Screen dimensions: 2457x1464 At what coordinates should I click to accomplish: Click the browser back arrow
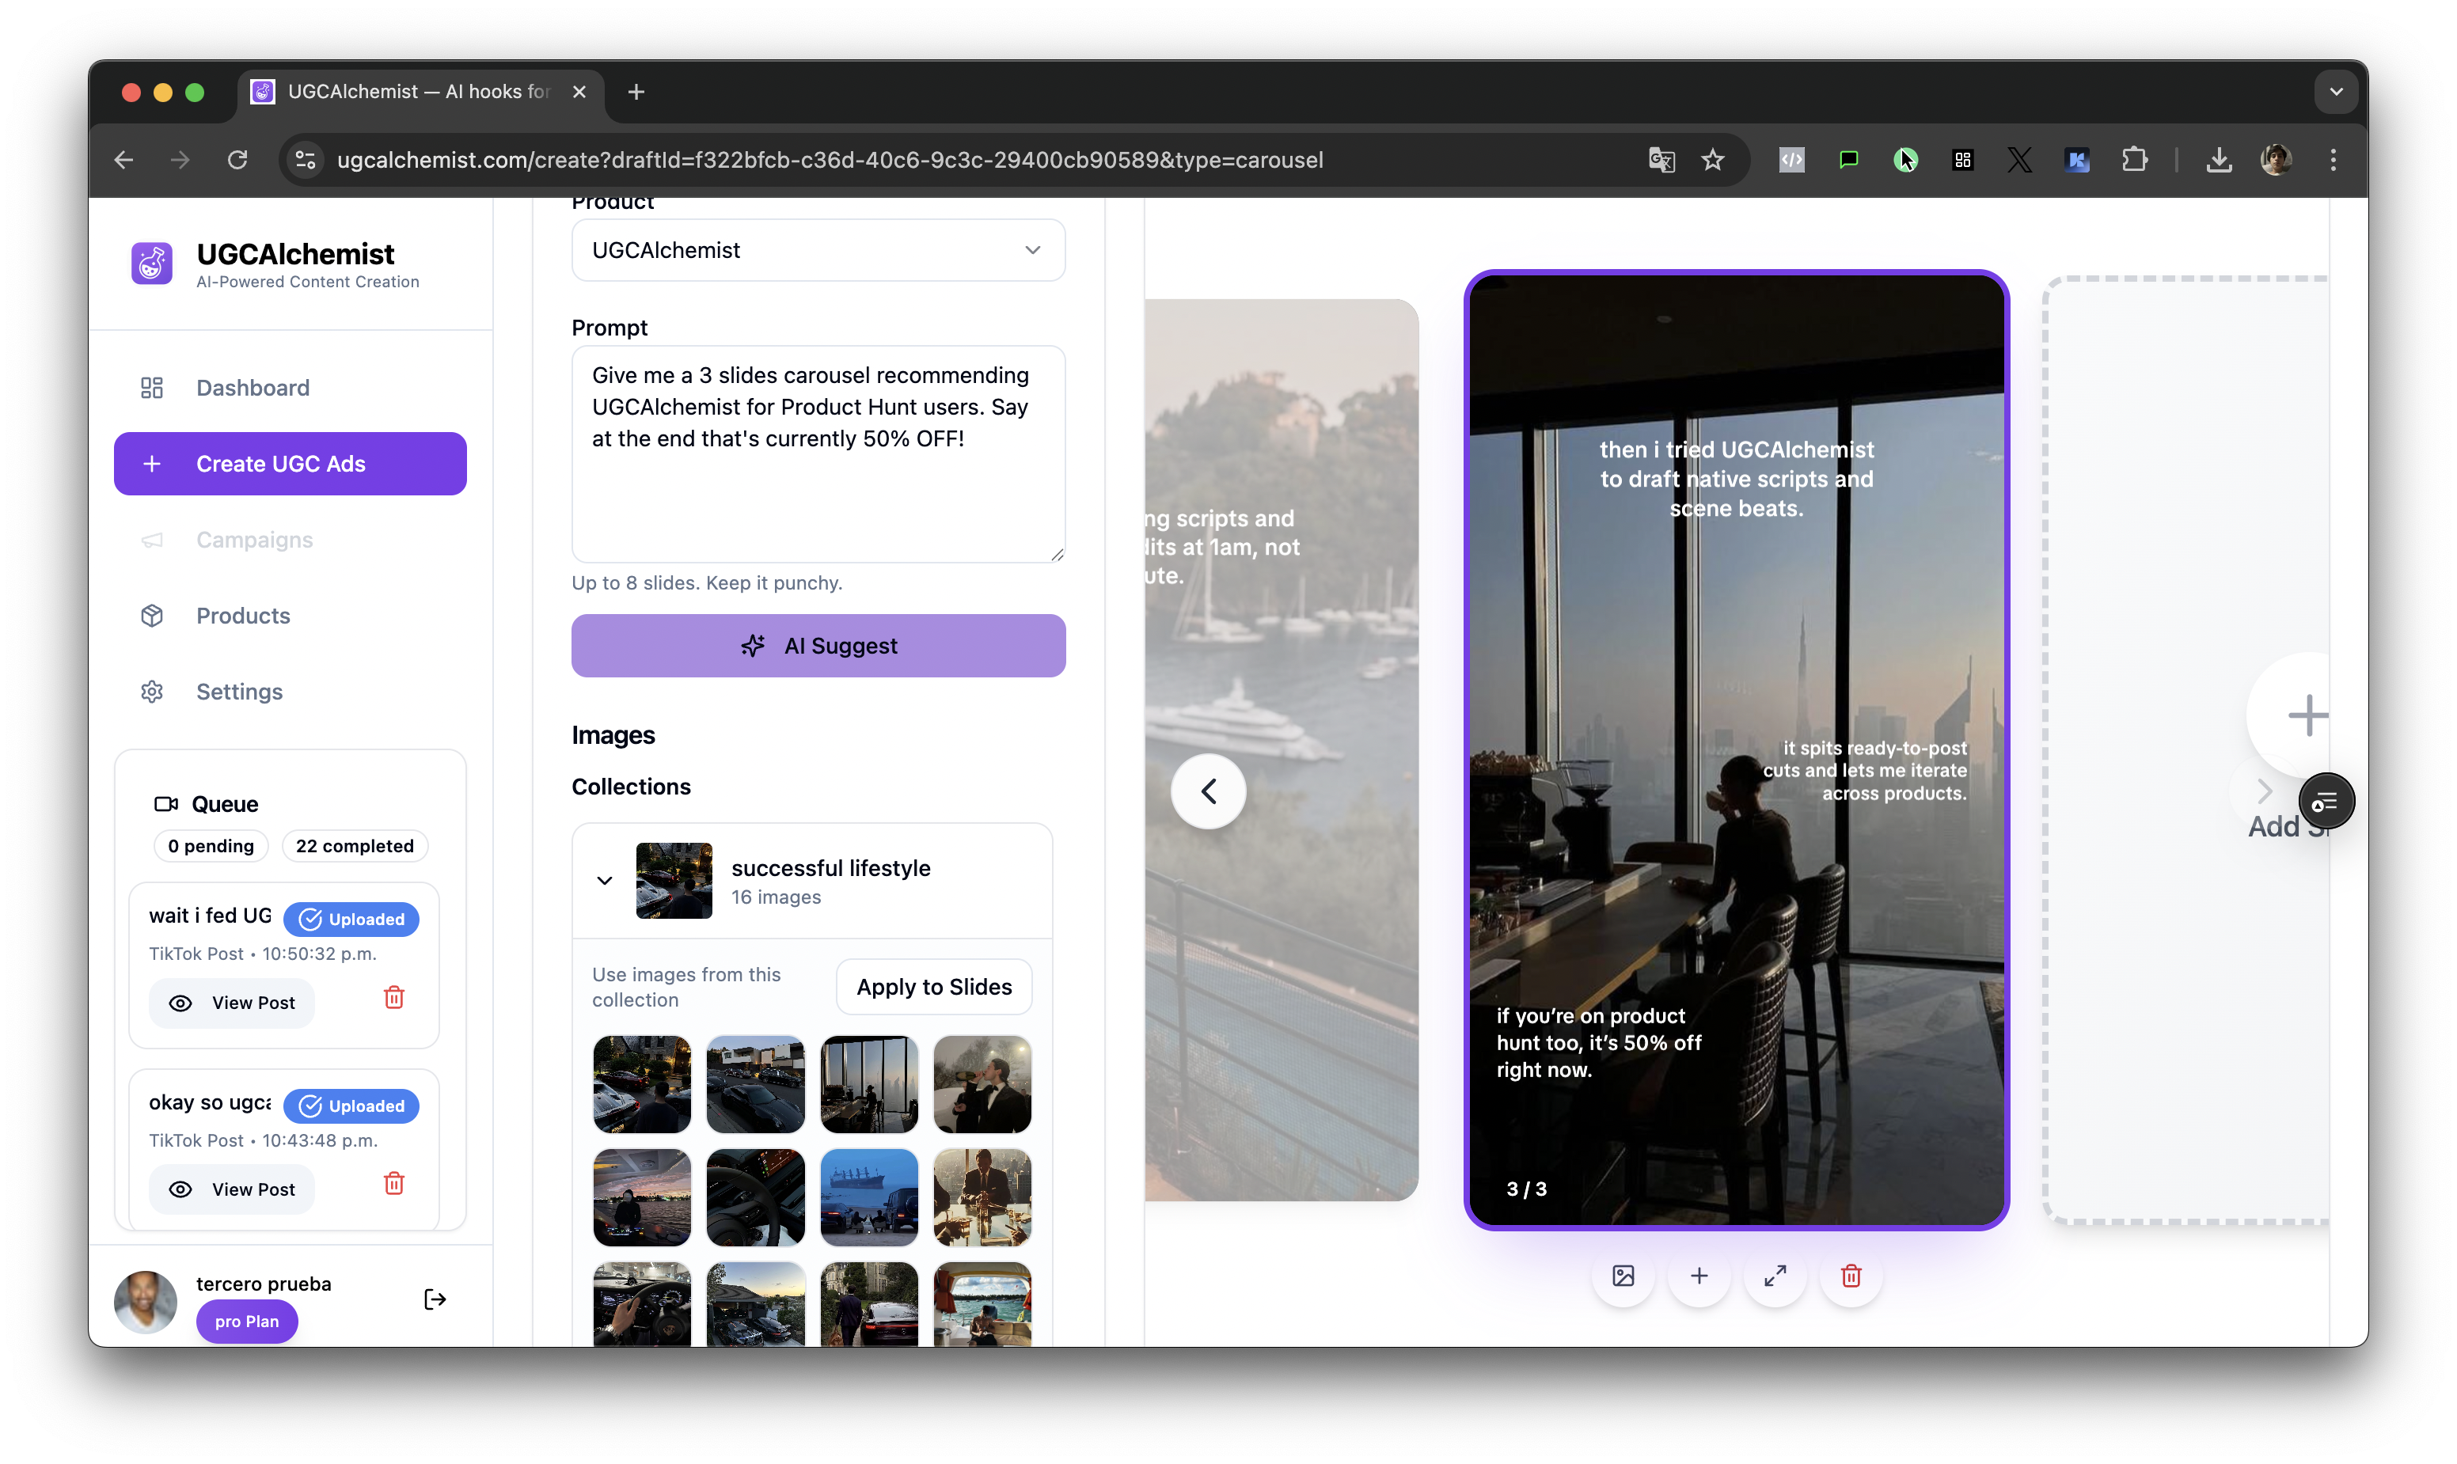pos(124,160)
